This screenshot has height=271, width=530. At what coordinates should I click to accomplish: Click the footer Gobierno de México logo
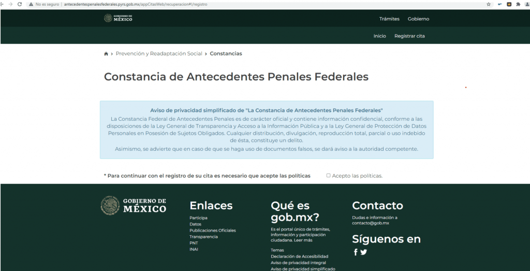pyautogui.click(x=134, y=205)
